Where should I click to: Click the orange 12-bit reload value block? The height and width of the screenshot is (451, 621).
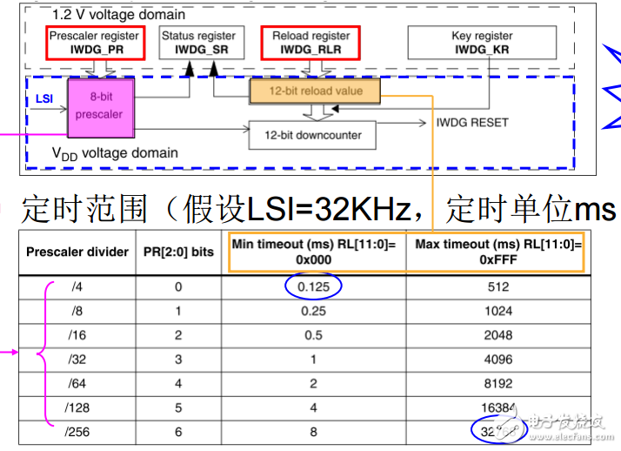click(315, 91)
